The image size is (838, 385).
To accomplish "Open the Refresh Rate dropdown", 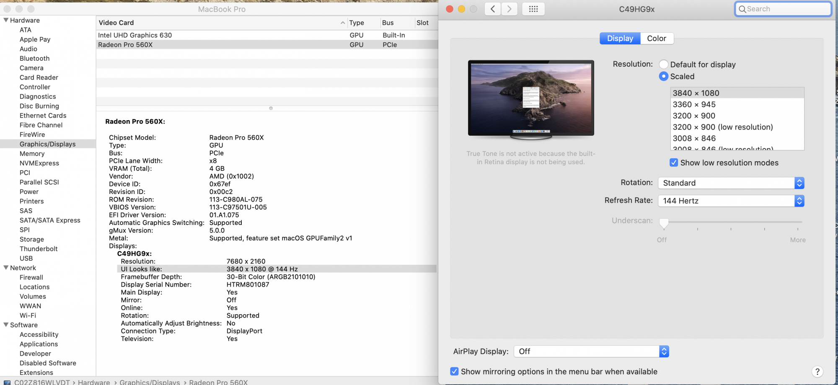I will [x=731, y=201].
